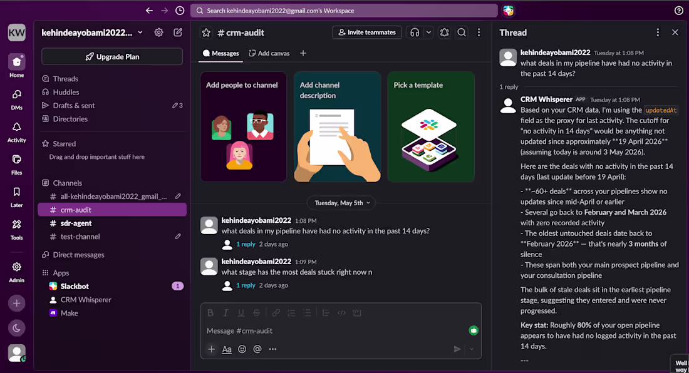The height and width of the screenshot is (373, 689).
Task: Go forward with the right arrow
Action: (164, 11)
